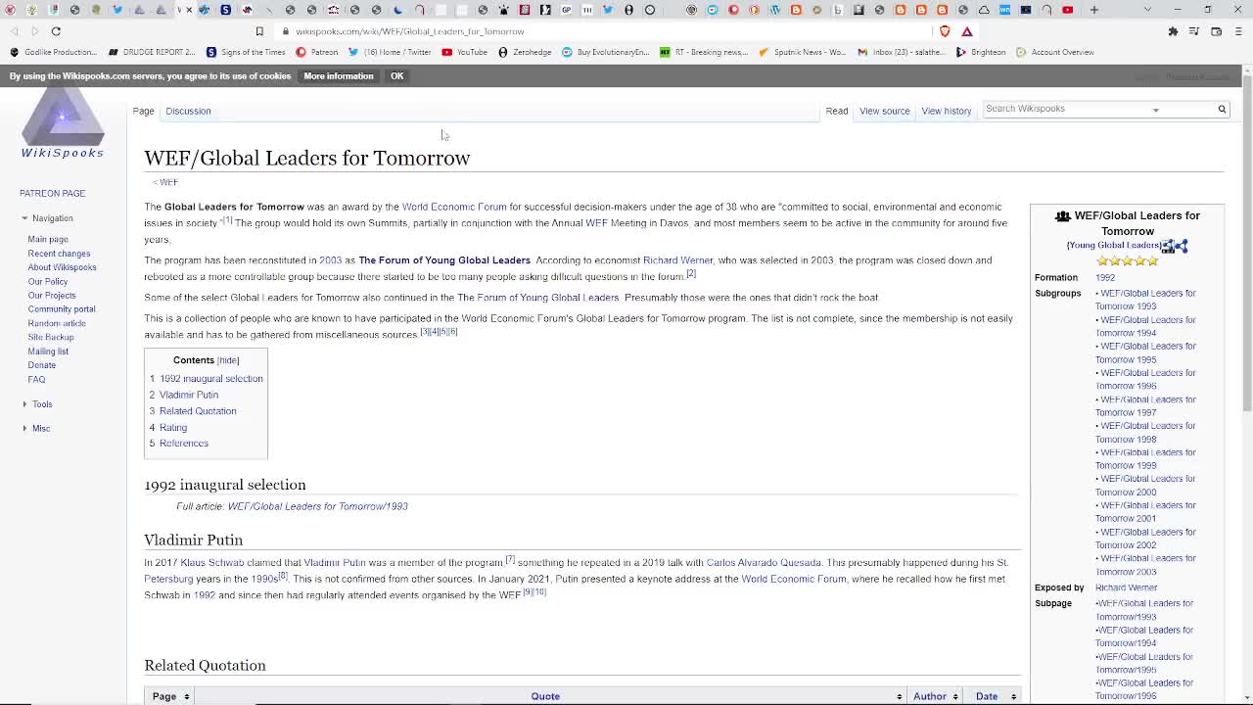This screenshot has height=705, width=1253.
Task: Open the Donate link in sidebar
Action: coord(42,365)
